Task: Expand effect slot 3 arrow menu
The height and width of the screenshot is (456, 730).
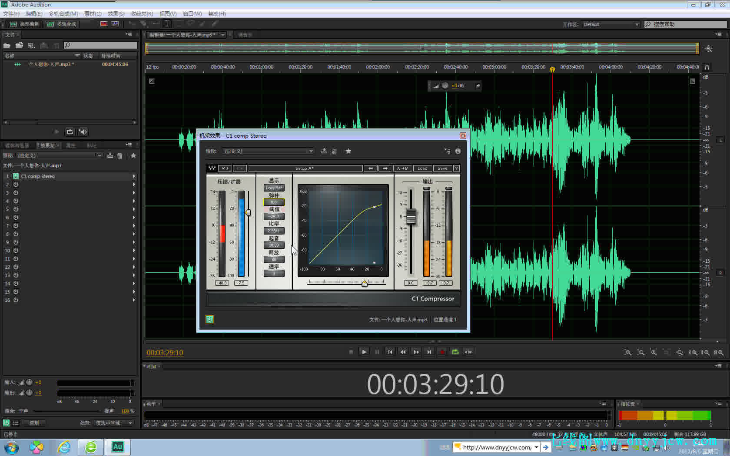Action: pos(134,193)
